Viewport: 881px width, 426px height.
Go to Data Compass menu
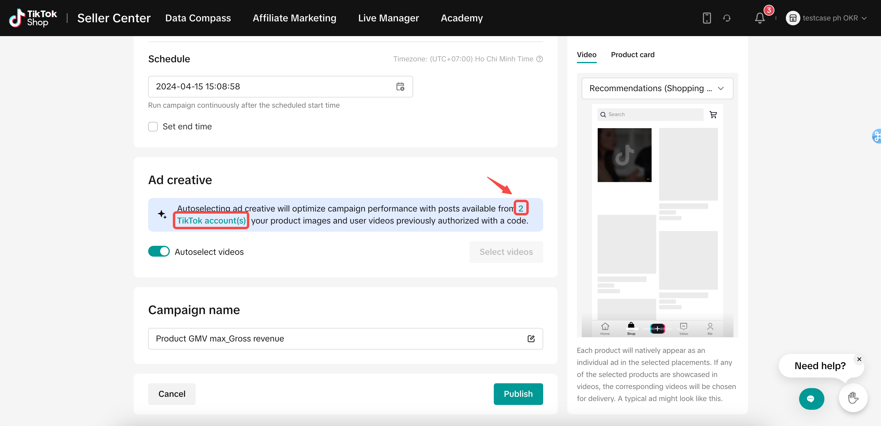(198, 18)
